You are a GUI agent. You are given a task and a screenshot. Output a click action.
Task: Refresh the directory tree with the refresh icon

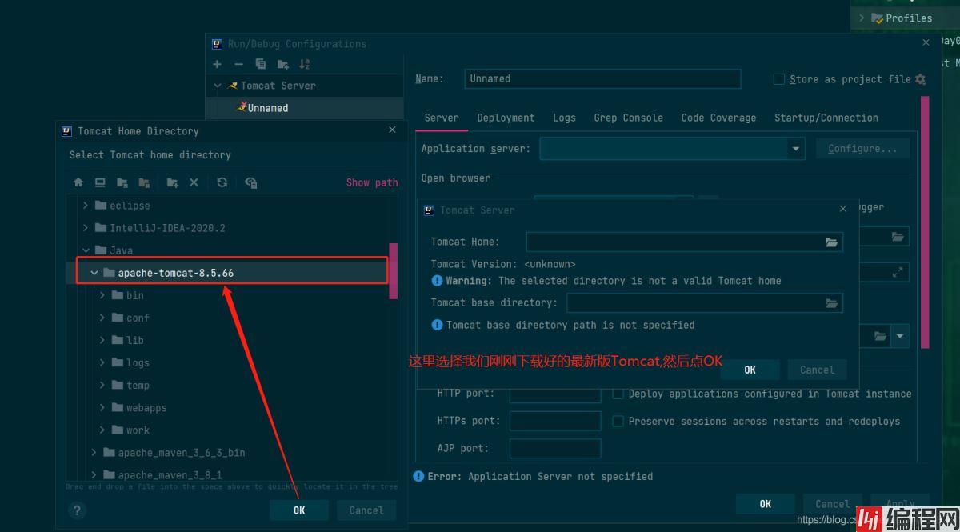(x=222, y=182)
